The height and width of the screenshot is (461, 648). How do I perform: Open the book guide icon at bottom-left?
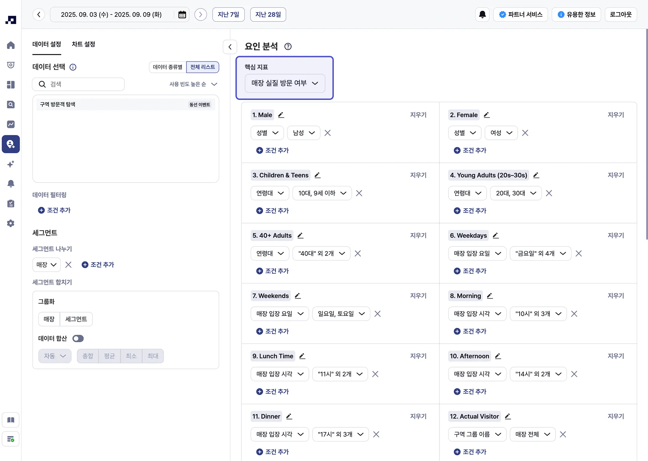point(11,420)
